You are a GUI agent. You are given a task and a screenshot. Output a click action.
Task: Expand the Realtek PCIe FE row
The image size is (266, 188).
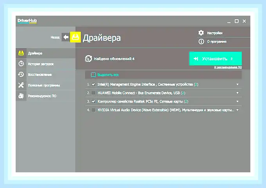[237, 101]
